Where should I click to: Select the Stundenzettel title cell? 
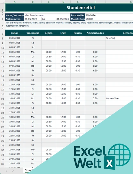click(69, 8)
